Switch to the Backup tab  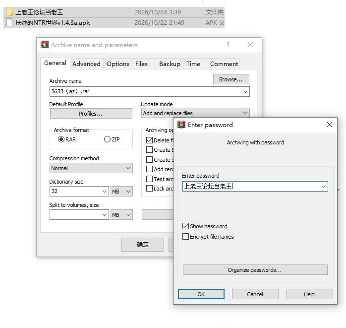170,64
